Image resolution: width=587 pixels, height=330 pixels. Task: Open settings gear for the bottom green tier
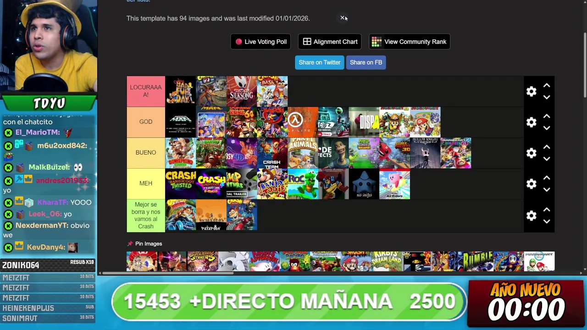[531, 215]
